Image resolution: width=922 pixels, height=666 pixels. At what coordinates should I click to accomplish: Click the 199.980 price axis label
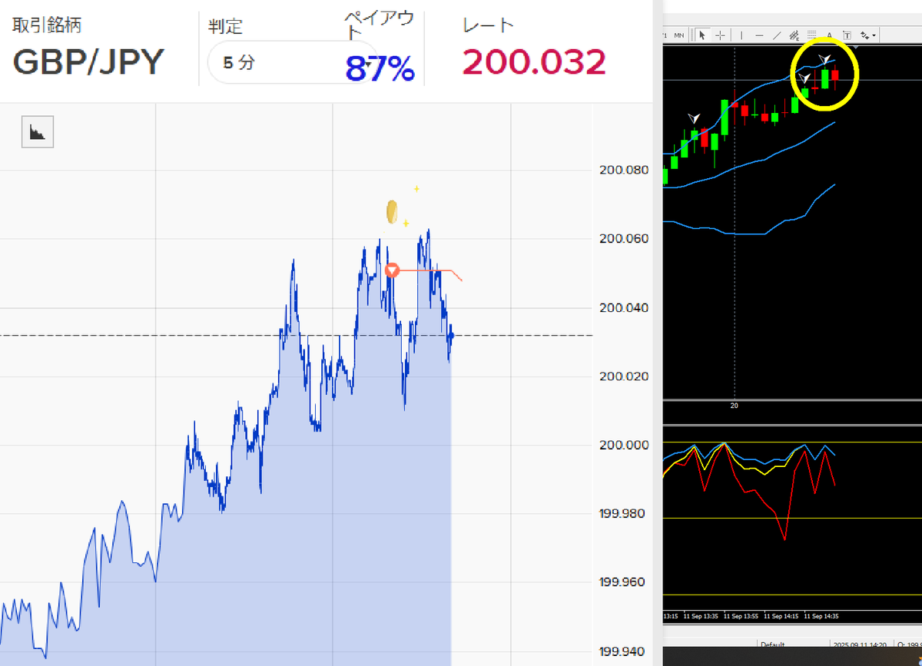coord(623,513)
